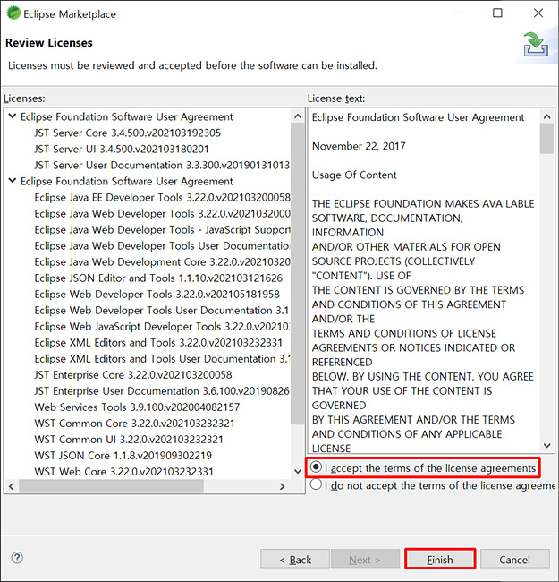559x582 pixels.
Task: Select WST Common UI entry
Action: click(129, 440)
